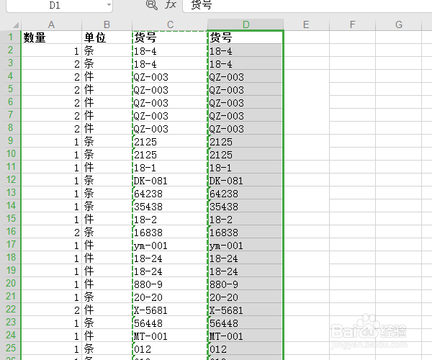Image resolution: width=432 pixels, height=360 pixels.
Task: Click cell C11 with 18-1
Action: tap(170, 167)
